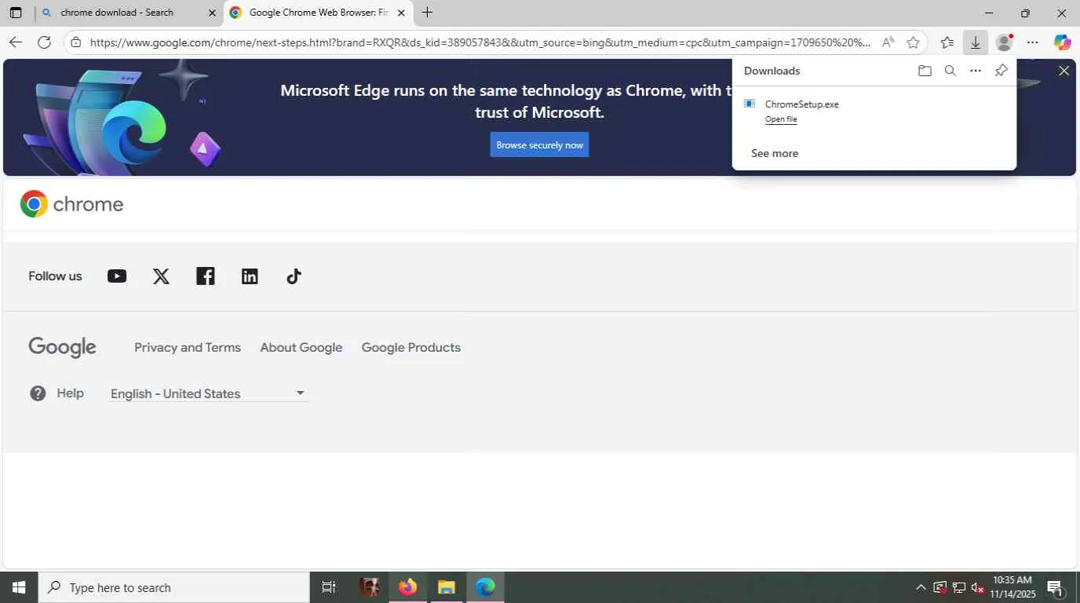This screenshot has height=603, width=1080.
Task: Add this page to favorites (star)
Action: point(913,42)
